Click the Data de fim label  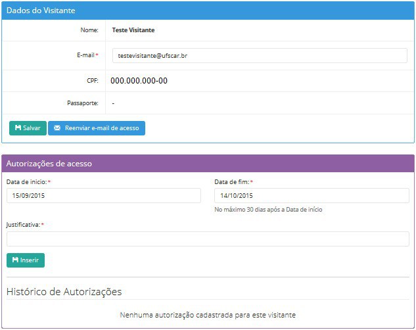point(232,182)
